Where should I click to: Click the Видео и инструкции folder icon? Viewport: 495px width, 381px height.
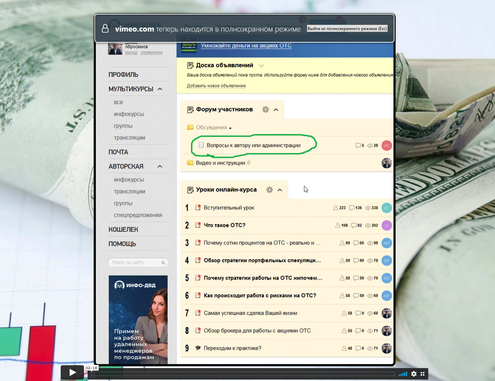(x=190, y=163)
